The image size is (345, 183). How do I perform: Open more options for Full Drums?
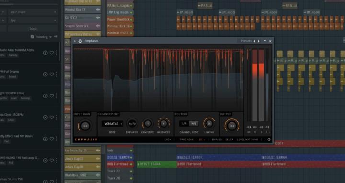pos(57,75)
